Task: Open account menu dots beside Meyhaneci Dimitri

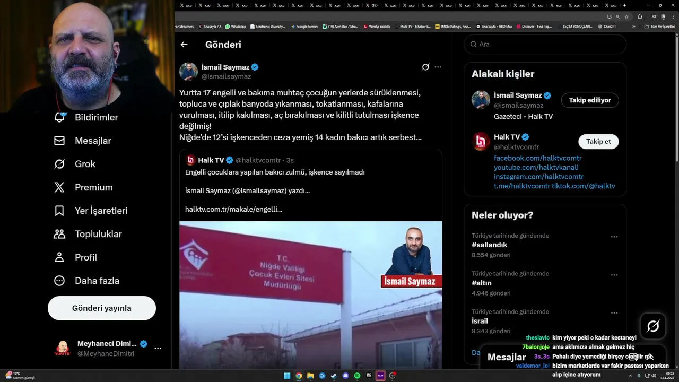Action: pyautogui.click(x=158, y=349)
